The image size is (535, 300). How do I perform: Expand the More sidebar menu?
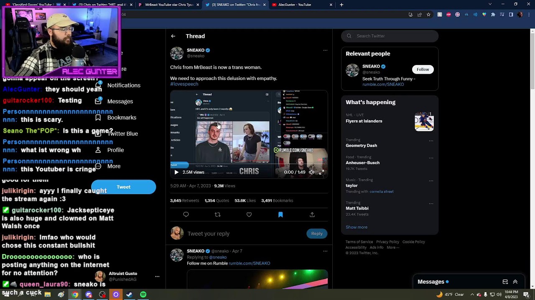pyautogui.click(x=107, y=166)
